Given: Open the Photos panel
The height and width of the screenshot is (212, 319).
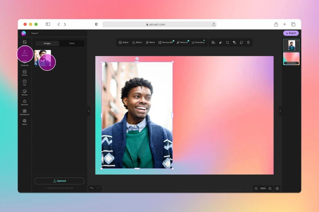Looking at the screenshot, I should click(x=25, y=72).
